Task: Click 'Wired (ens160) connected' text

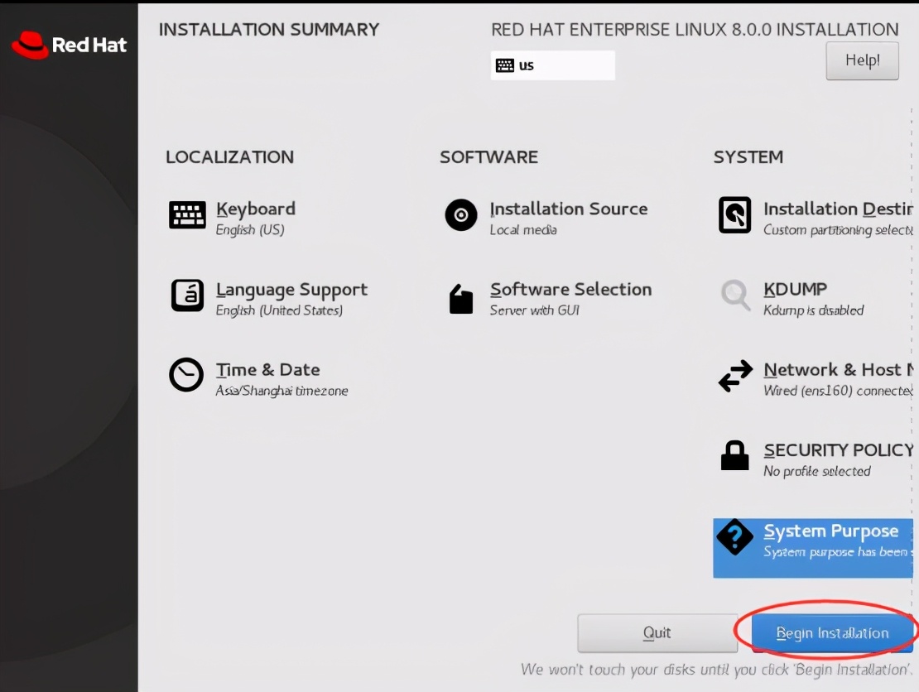Action: pos(838,391)
